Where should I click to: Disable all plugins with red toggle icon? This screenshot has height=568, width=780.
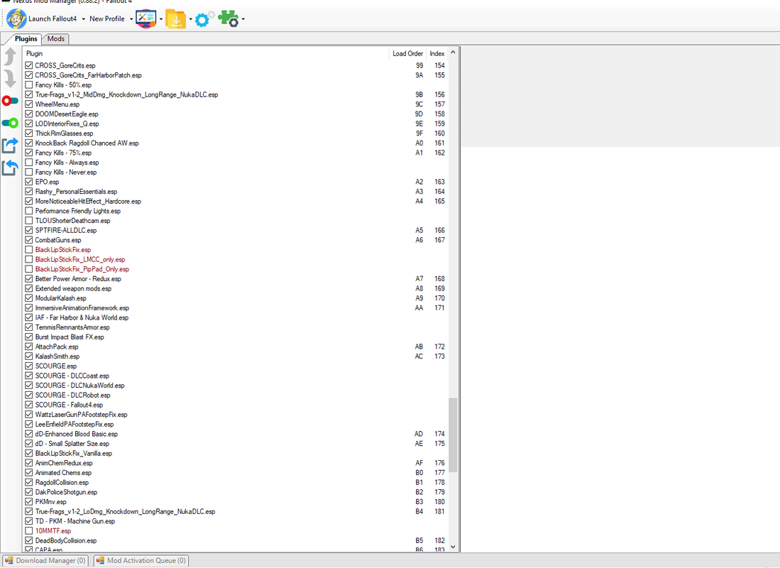10,101
